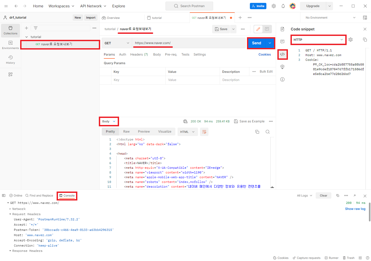The width and height of the screenshot is (371, 261).
Task: Switch to the Raw response view
Action: tap(126, 132)
